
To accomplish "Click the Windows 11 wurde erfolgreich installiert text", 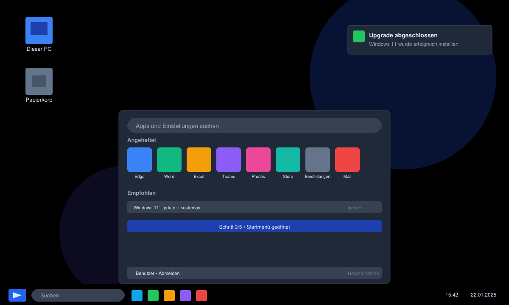I will tap(414, 44).
